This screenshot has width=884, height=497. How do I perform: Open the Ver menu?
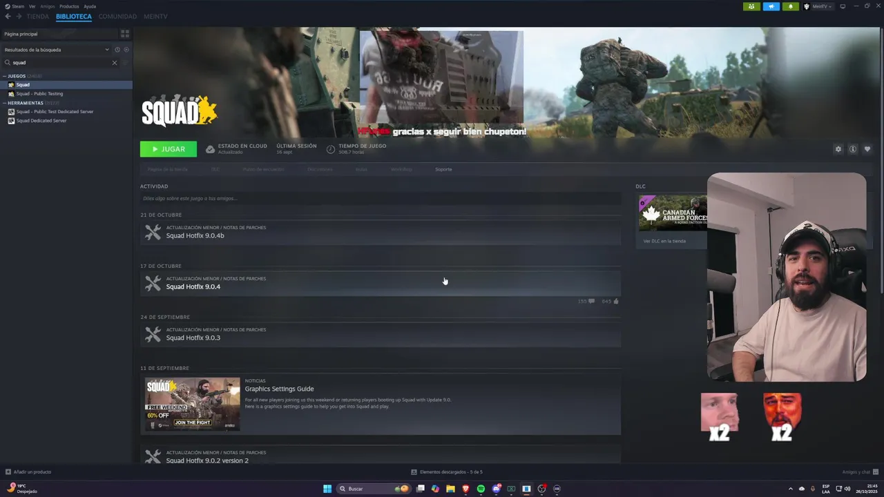[32, 6]
